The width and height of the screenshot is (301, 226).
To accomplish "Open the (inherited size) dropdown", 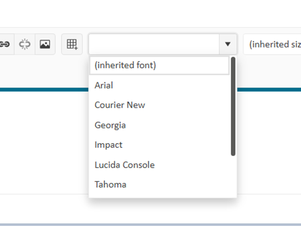I will [272, 44].
